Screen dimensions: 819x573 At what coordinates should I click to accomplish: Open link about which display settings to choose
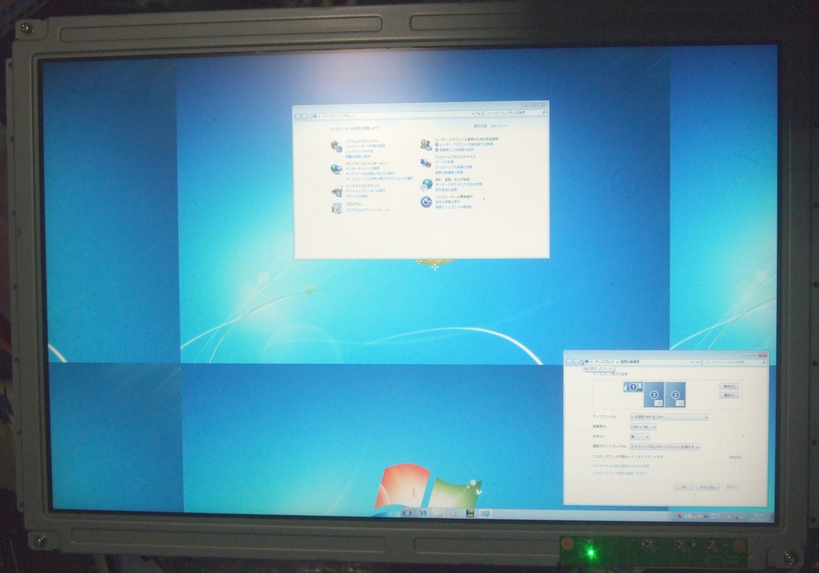coord(620,473)
